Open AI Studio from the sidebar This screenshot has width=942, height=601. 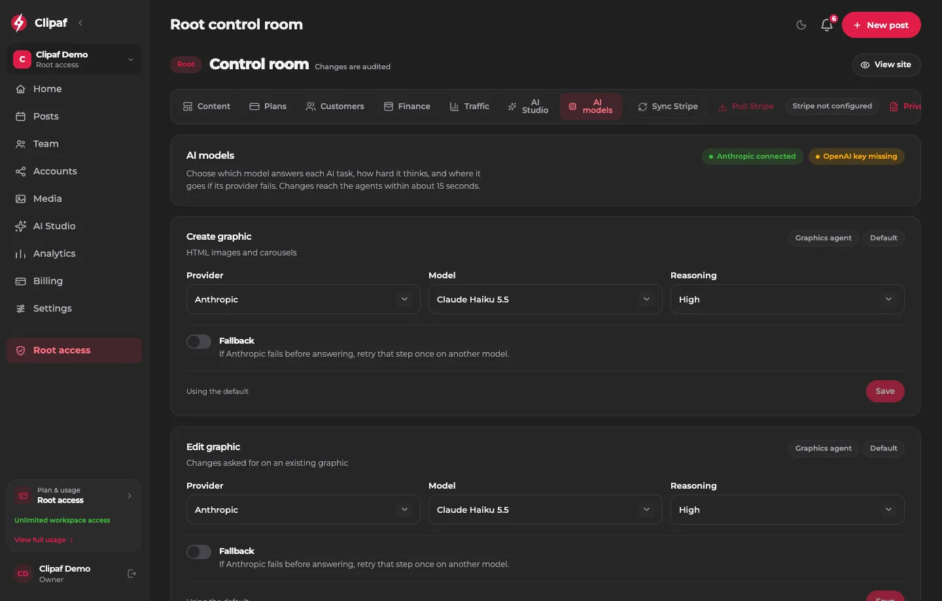click(74, 226)
